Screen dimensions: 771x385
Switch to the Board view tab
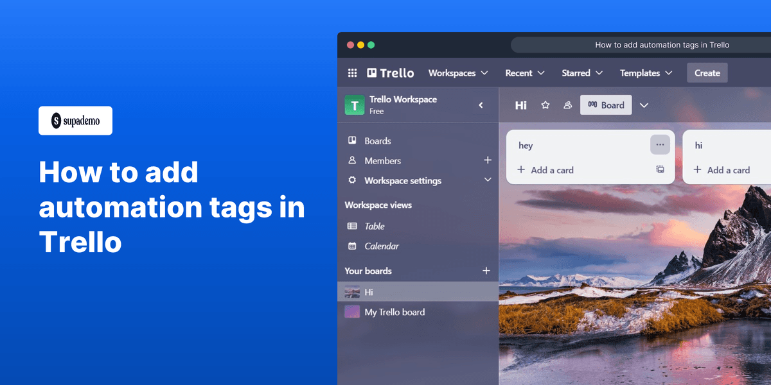pos(605,105)
